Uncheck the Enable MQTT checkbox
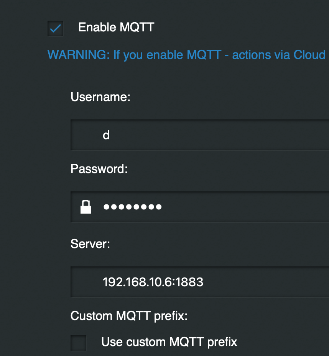The width and height of the screenshot is (329, 356). point(55,28)
